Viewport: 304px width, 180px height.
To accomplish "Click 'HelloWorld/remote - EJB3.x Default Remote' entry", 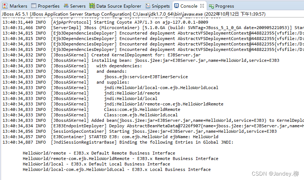I will pyautogui.click(x=99, y=153).
